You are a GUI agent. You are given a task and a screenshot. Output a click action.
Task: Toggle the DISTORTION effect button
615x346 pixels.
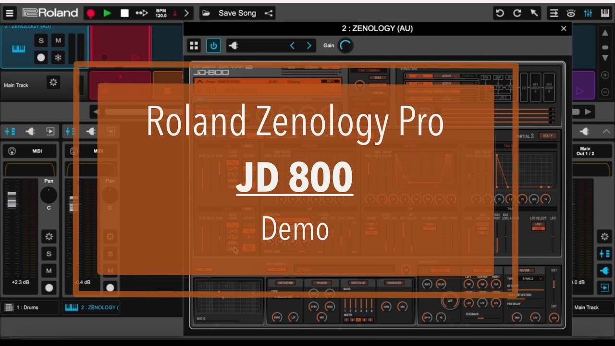pos(284,283)
